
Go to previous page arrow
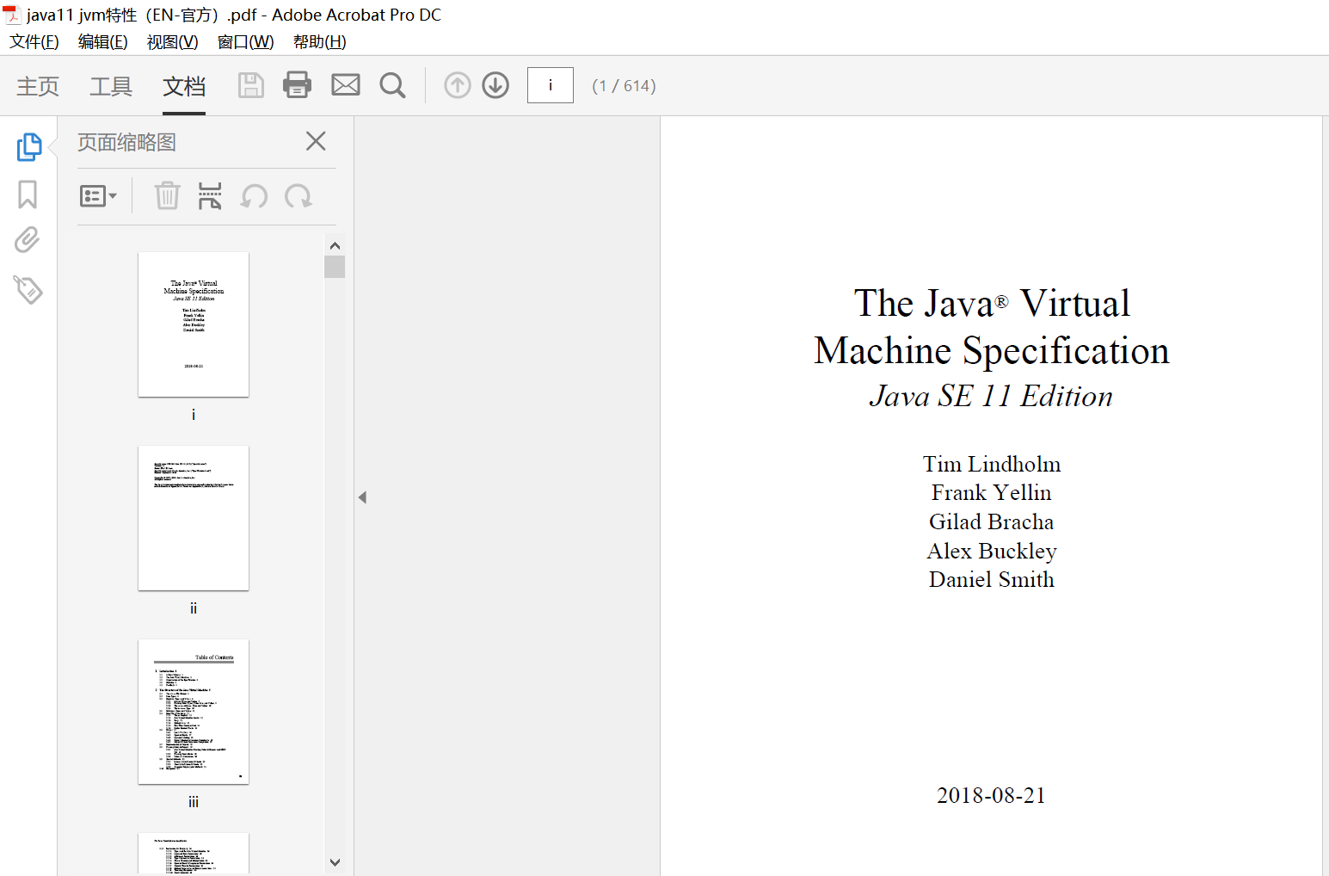[458, 85]
